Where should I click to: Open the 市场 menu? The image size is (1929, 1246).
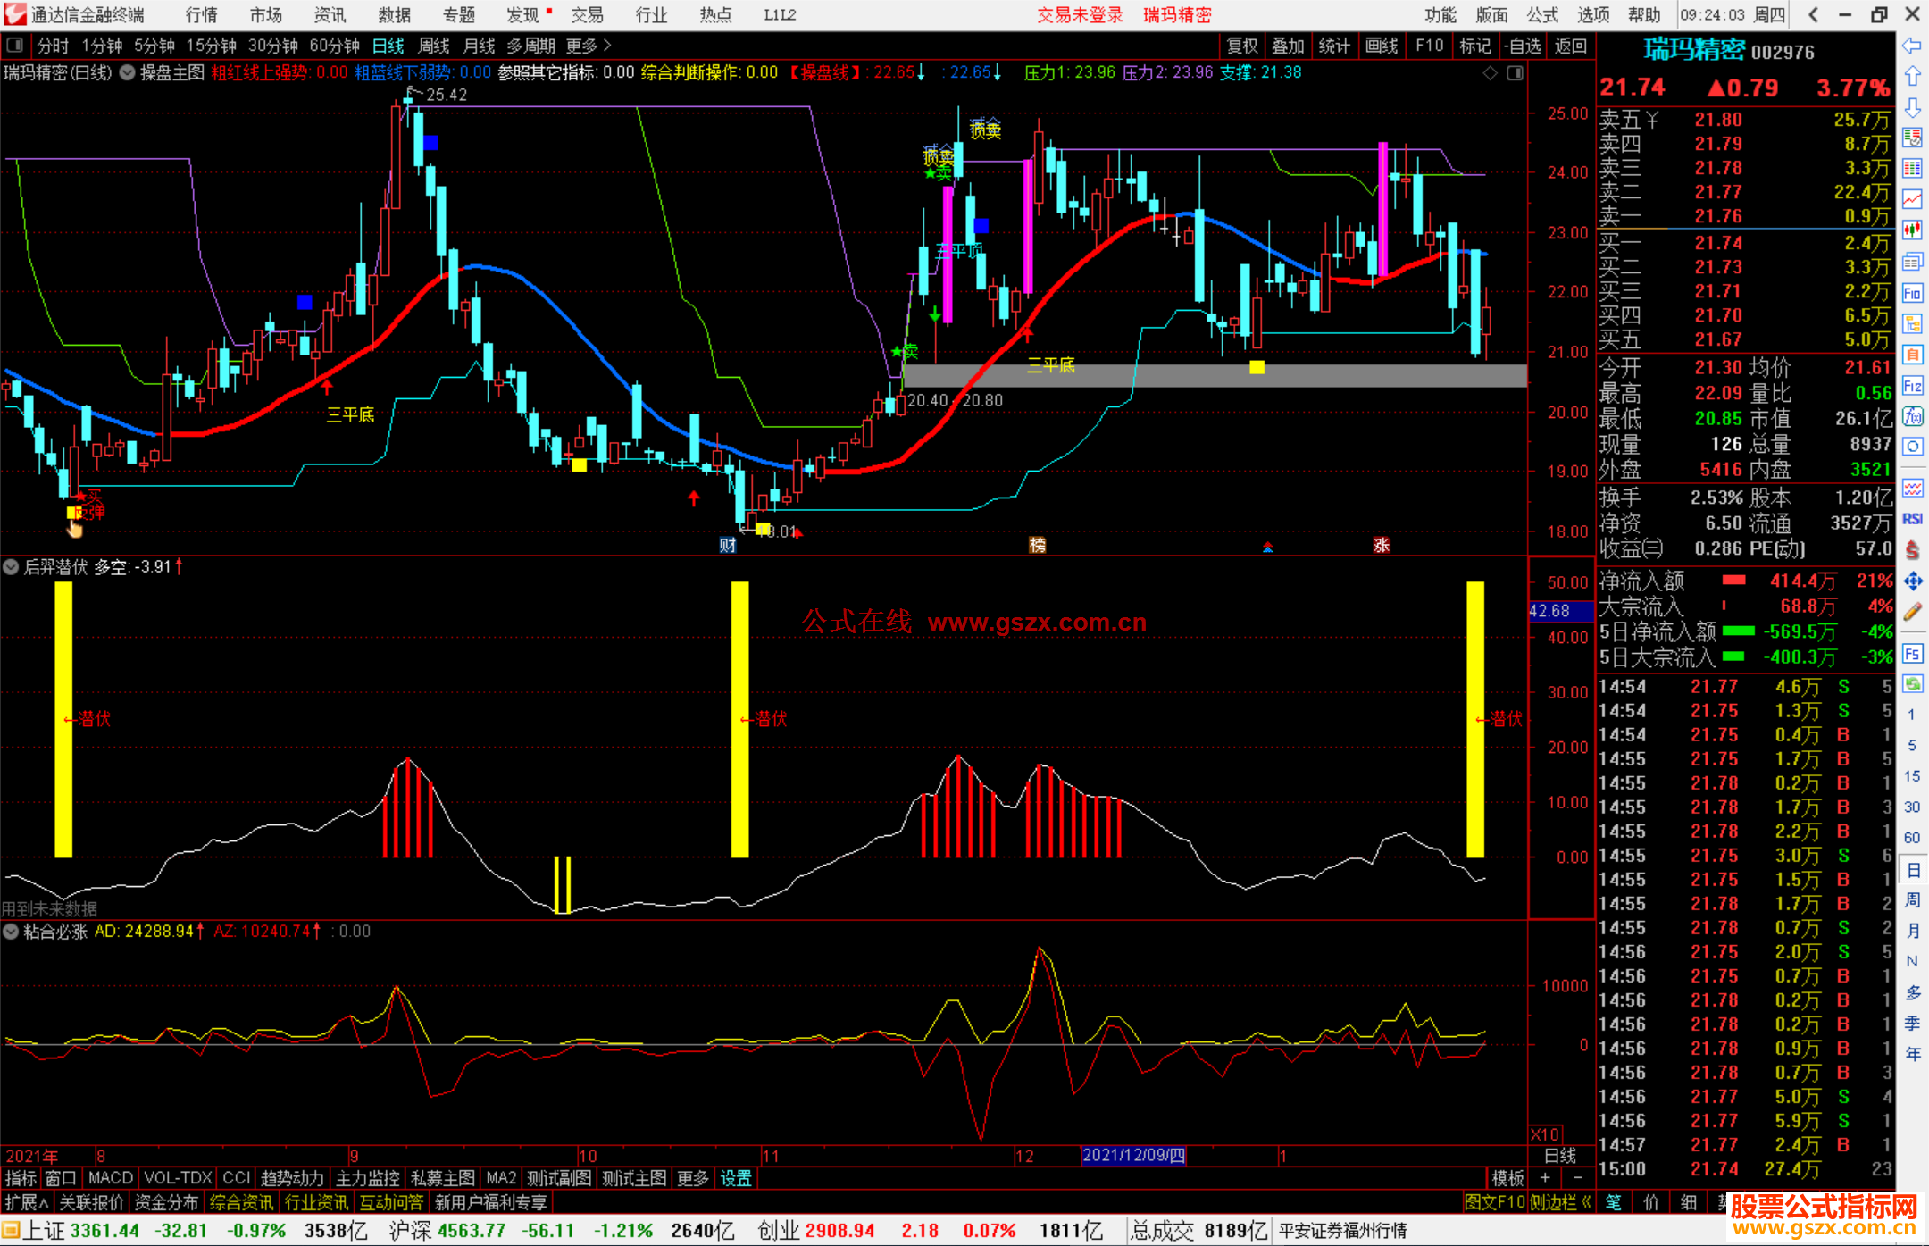coord(265,14)
